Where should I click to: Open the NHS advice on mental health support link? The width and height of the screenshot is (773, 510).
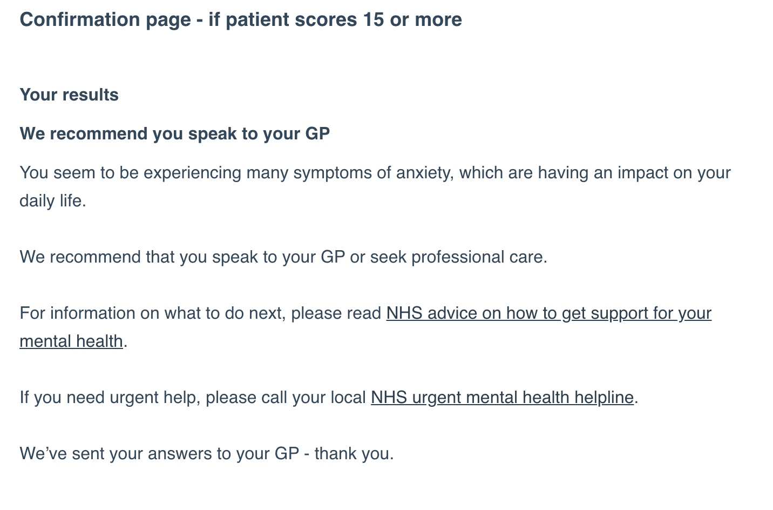pos(548,313)
